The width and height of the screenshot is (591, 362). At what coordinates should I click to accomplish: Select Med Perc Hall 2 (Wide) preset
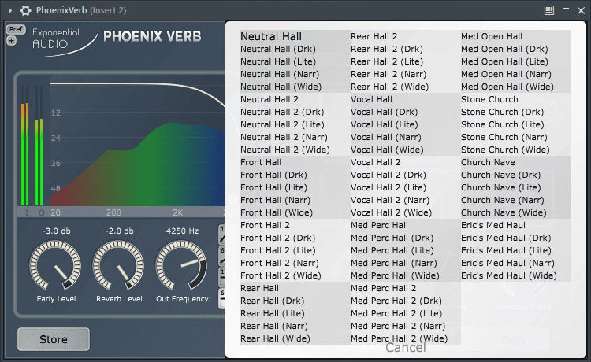pos(400,338)
